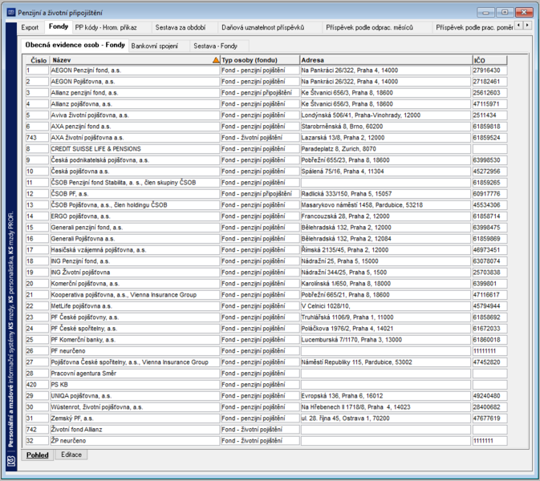Select row PS KB
This screenshot has height=481, width=540.
coord(266,385)
